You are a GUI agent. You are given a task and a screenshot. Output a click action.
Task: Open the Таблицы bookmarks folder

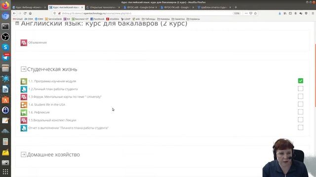149,19
